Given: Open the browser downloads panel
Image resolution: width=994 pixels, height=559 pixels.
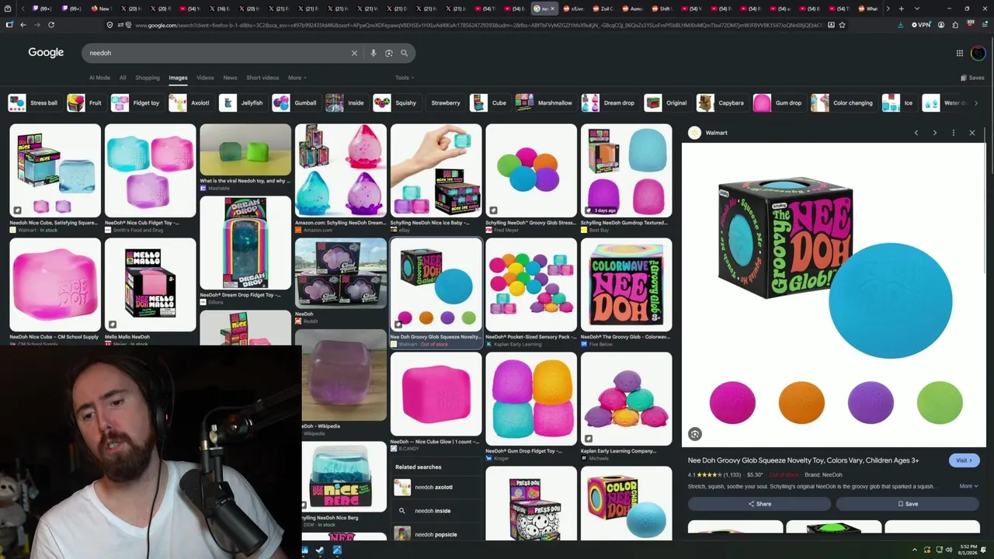Looking at the screenshot, I should coord(901,25).
